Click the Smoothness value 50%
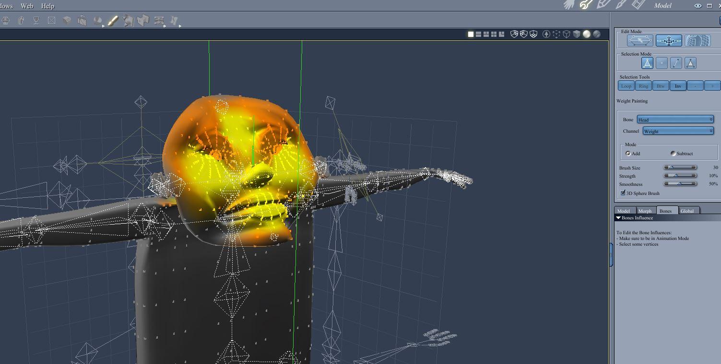721x364 pixels. (x=713, y=184)
